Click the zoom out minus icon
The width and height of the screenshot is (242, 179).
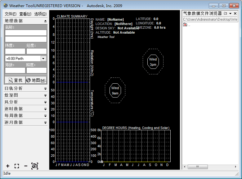[x=26, y=166]
